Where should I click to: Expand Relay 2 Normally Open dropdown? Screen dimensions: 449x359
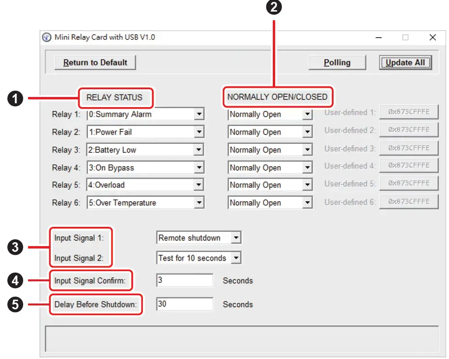[x=270, y=132]
